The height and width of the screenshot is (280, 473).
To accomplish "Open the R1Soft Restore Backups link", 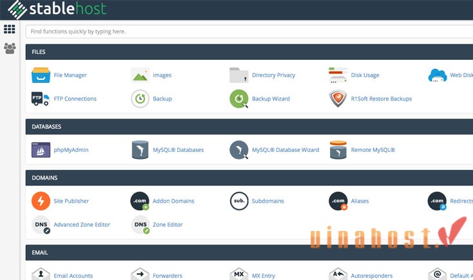I will click(x=381, y=99).
